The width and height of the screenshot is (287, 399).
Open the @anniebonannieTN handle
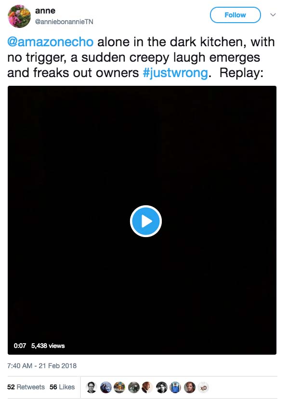point(64,22)
